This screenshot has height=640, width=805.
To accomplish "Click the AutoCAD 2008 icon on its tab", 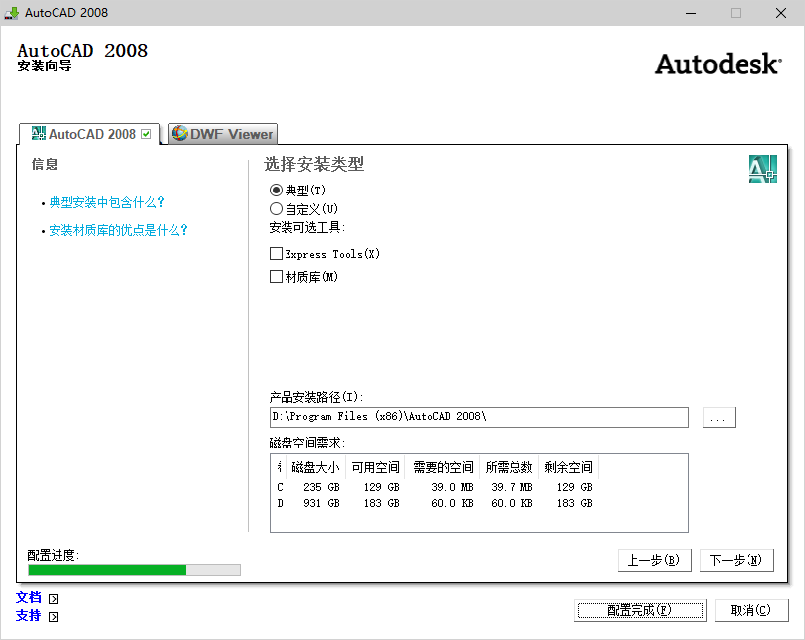I will point(38,133).
